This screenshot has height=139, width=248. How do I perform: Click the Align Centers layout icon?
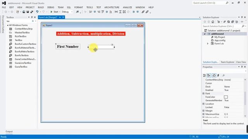(x=95, y=12)
